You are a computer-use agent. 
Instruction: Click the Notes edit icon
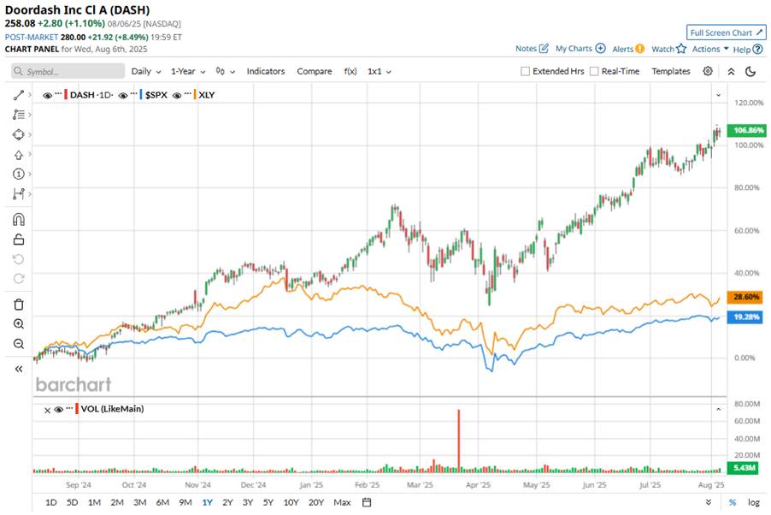(x=544, y=48)
